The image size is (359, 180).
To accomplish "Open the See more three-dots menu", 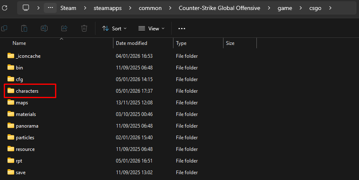I will 181,28.
